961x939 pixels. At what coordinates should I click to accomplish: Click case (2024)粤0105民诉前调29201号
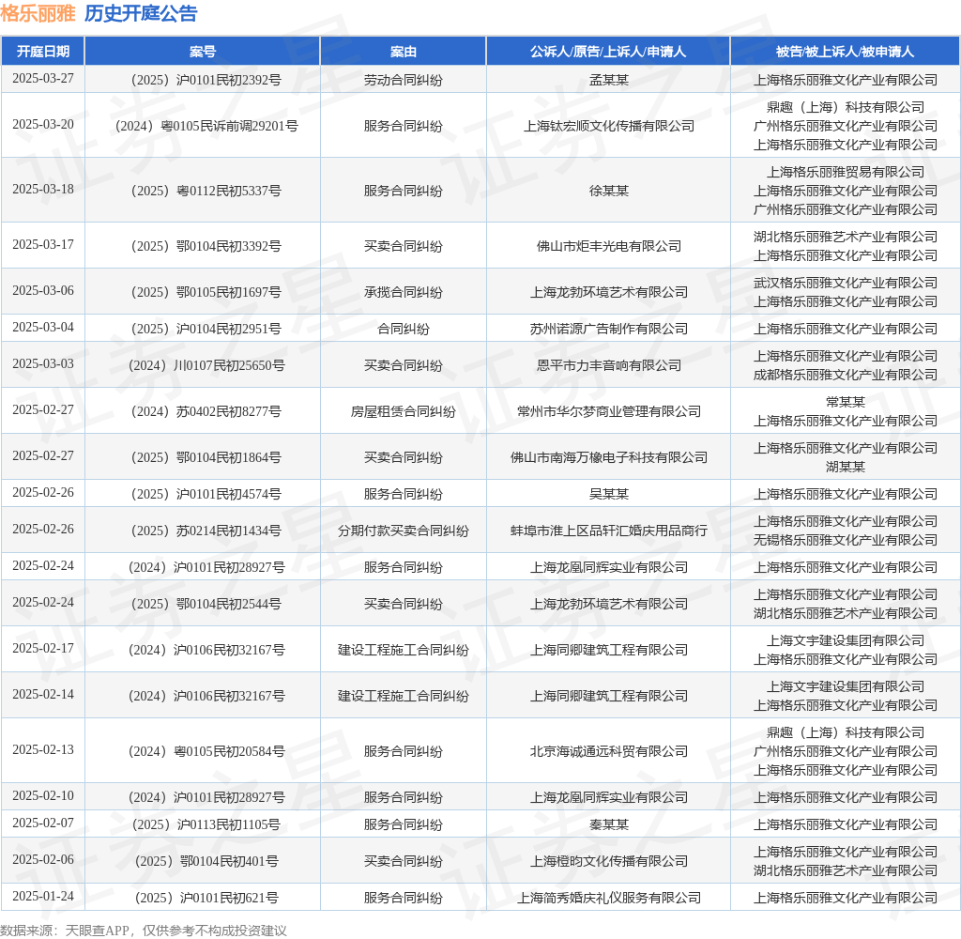(206, 127)
